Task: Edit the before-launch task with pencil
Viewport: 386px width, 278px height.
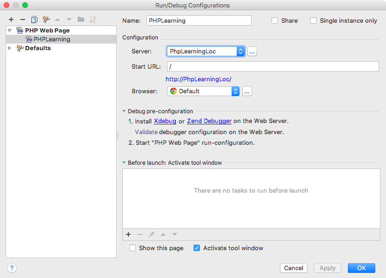Action: coord(152,234)
